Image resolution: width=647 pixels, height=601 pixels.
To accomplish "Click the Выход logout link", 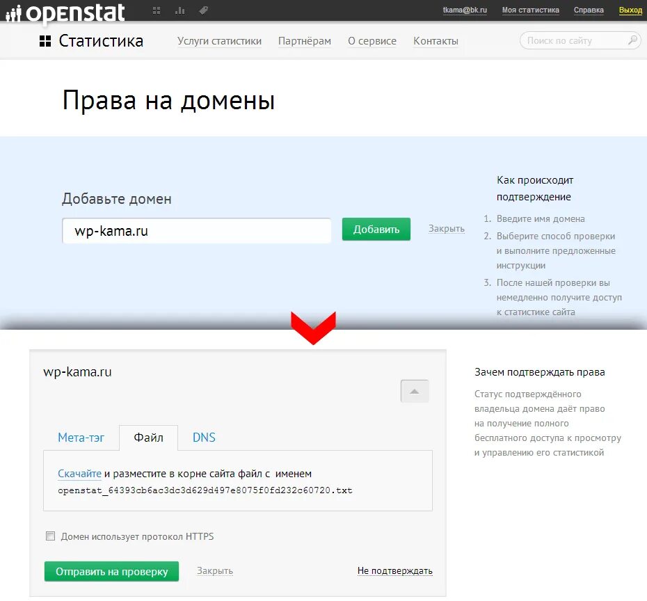I will 630,10.
